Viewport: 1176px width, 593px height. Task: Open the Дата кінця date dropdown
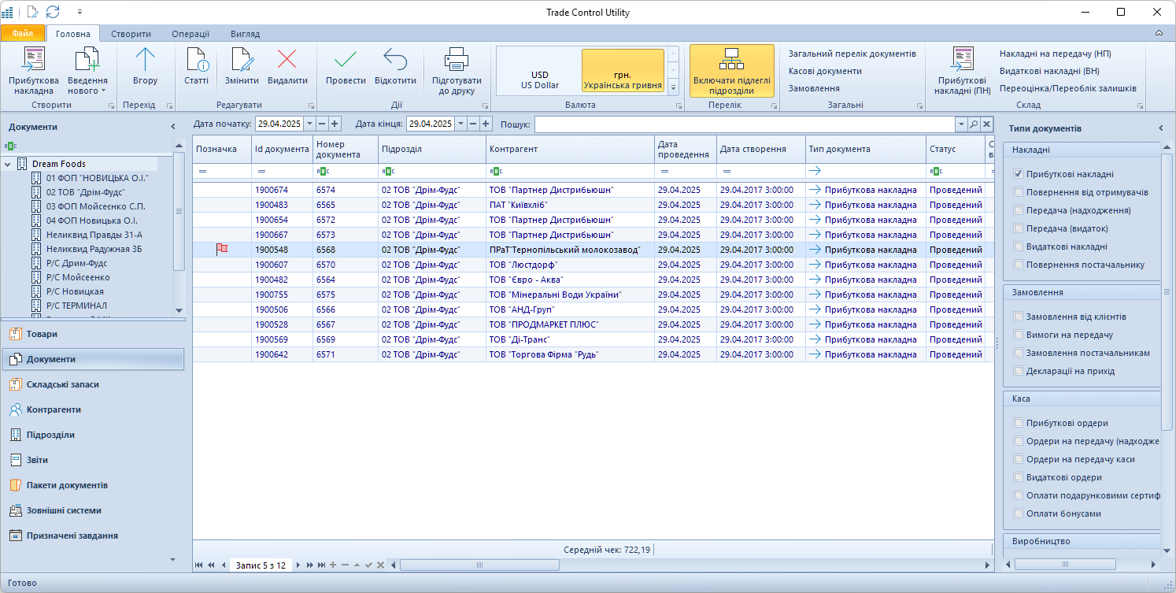pos(460,124)
